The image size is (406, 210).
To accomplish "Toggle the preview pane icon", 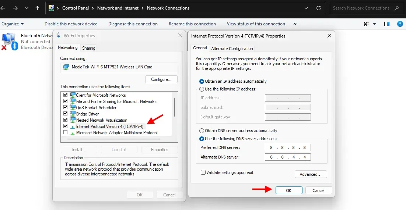I will tap(387, 24).
